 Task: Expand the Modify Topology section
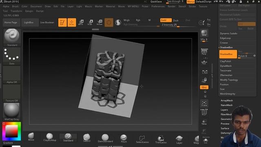coord(229,80)
